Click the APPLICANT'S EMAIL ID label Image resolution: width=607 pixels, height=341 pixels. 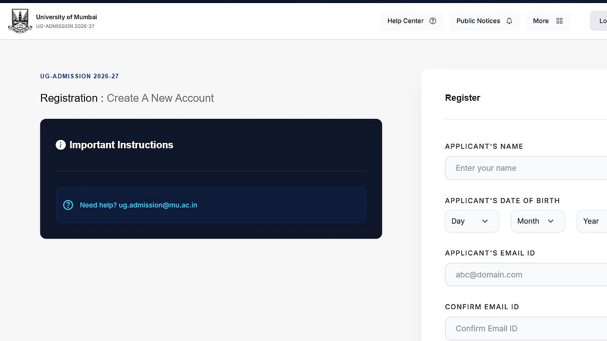(490, 253)
